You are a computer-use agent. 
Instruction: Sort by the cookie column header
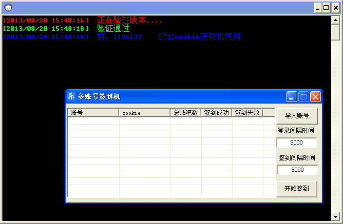coord(145,113)
